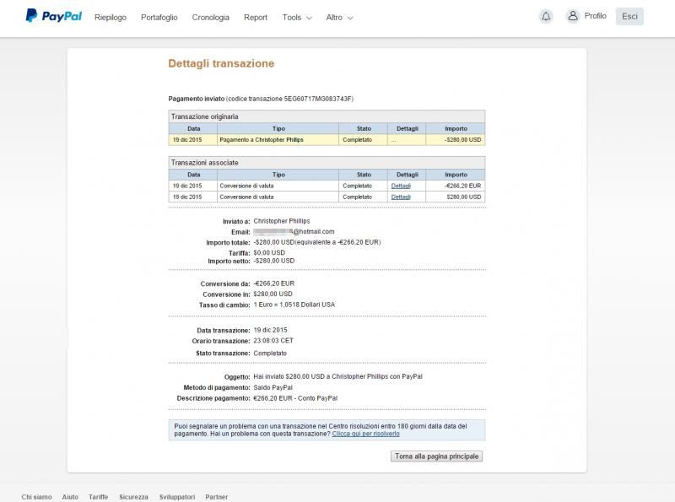Open the Partner footer link
The image size is (675, 502).
click(x=217, y=497)
